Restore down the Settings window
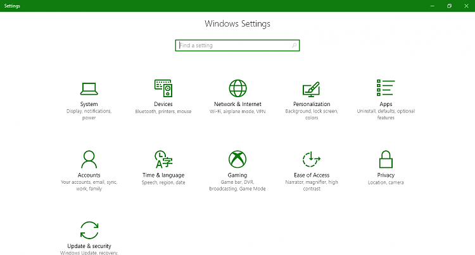 click(x=449, y=6)
